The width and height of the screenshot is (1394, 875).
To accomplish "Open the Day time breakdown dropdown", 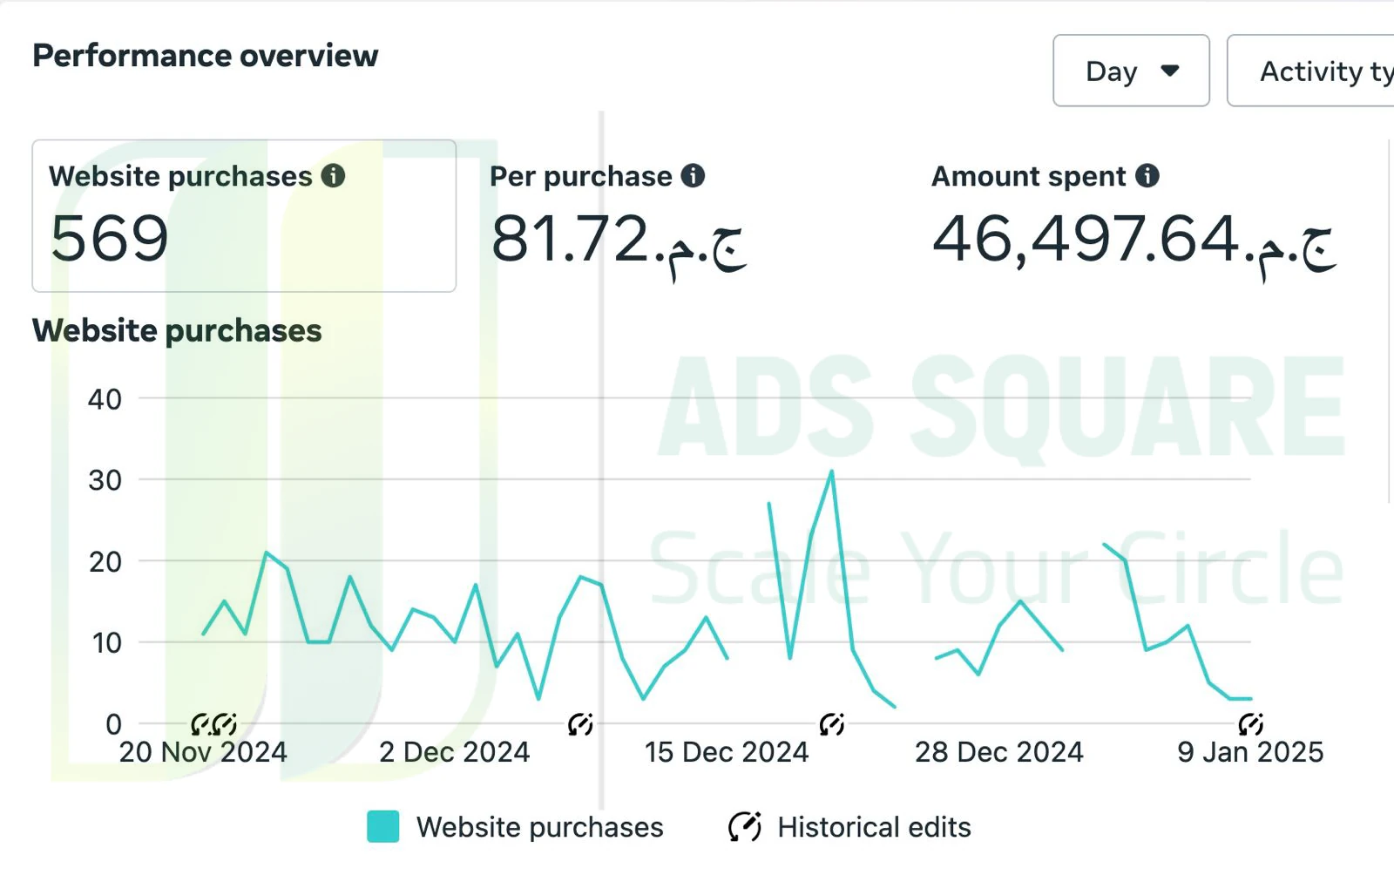I will [x=1131, y=71].
